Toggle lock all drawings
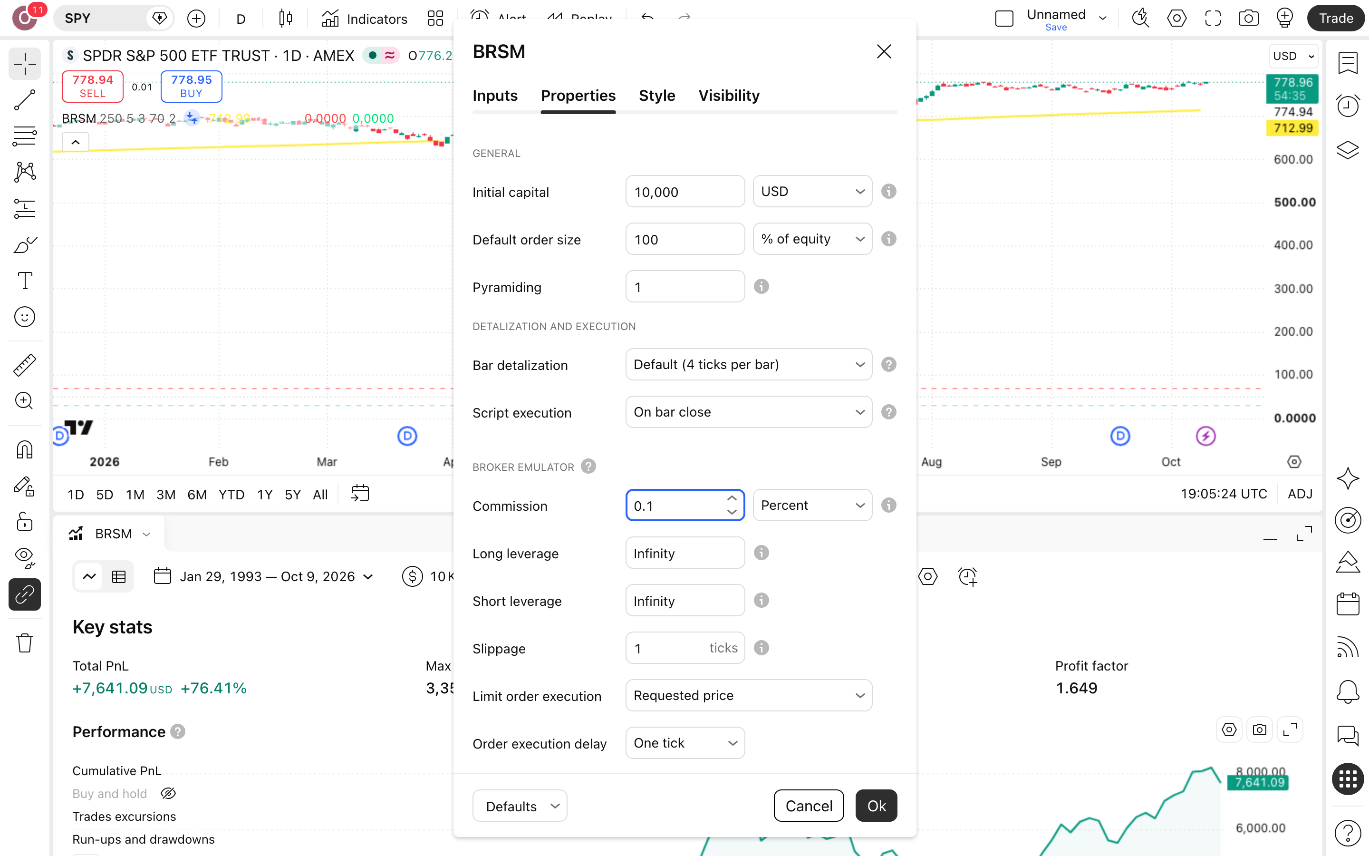This screenshot has height=856, width=1369. click(24, 521)
